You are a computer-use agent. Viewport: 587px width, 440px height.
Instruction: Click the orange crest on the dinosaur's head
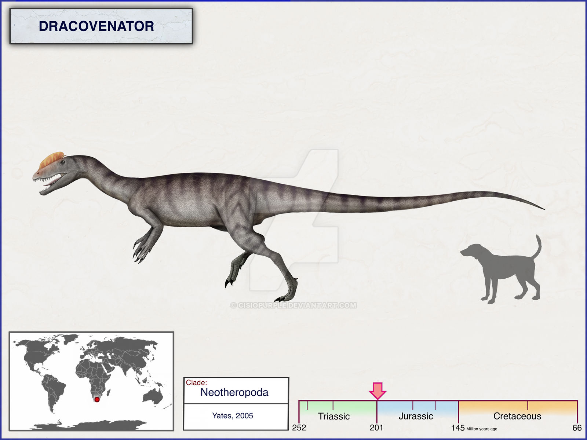coord(52,160)
